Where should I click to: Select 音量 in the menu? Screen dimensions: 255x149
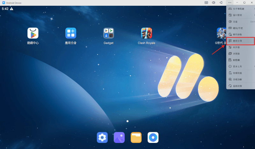[x=241, y=22]
